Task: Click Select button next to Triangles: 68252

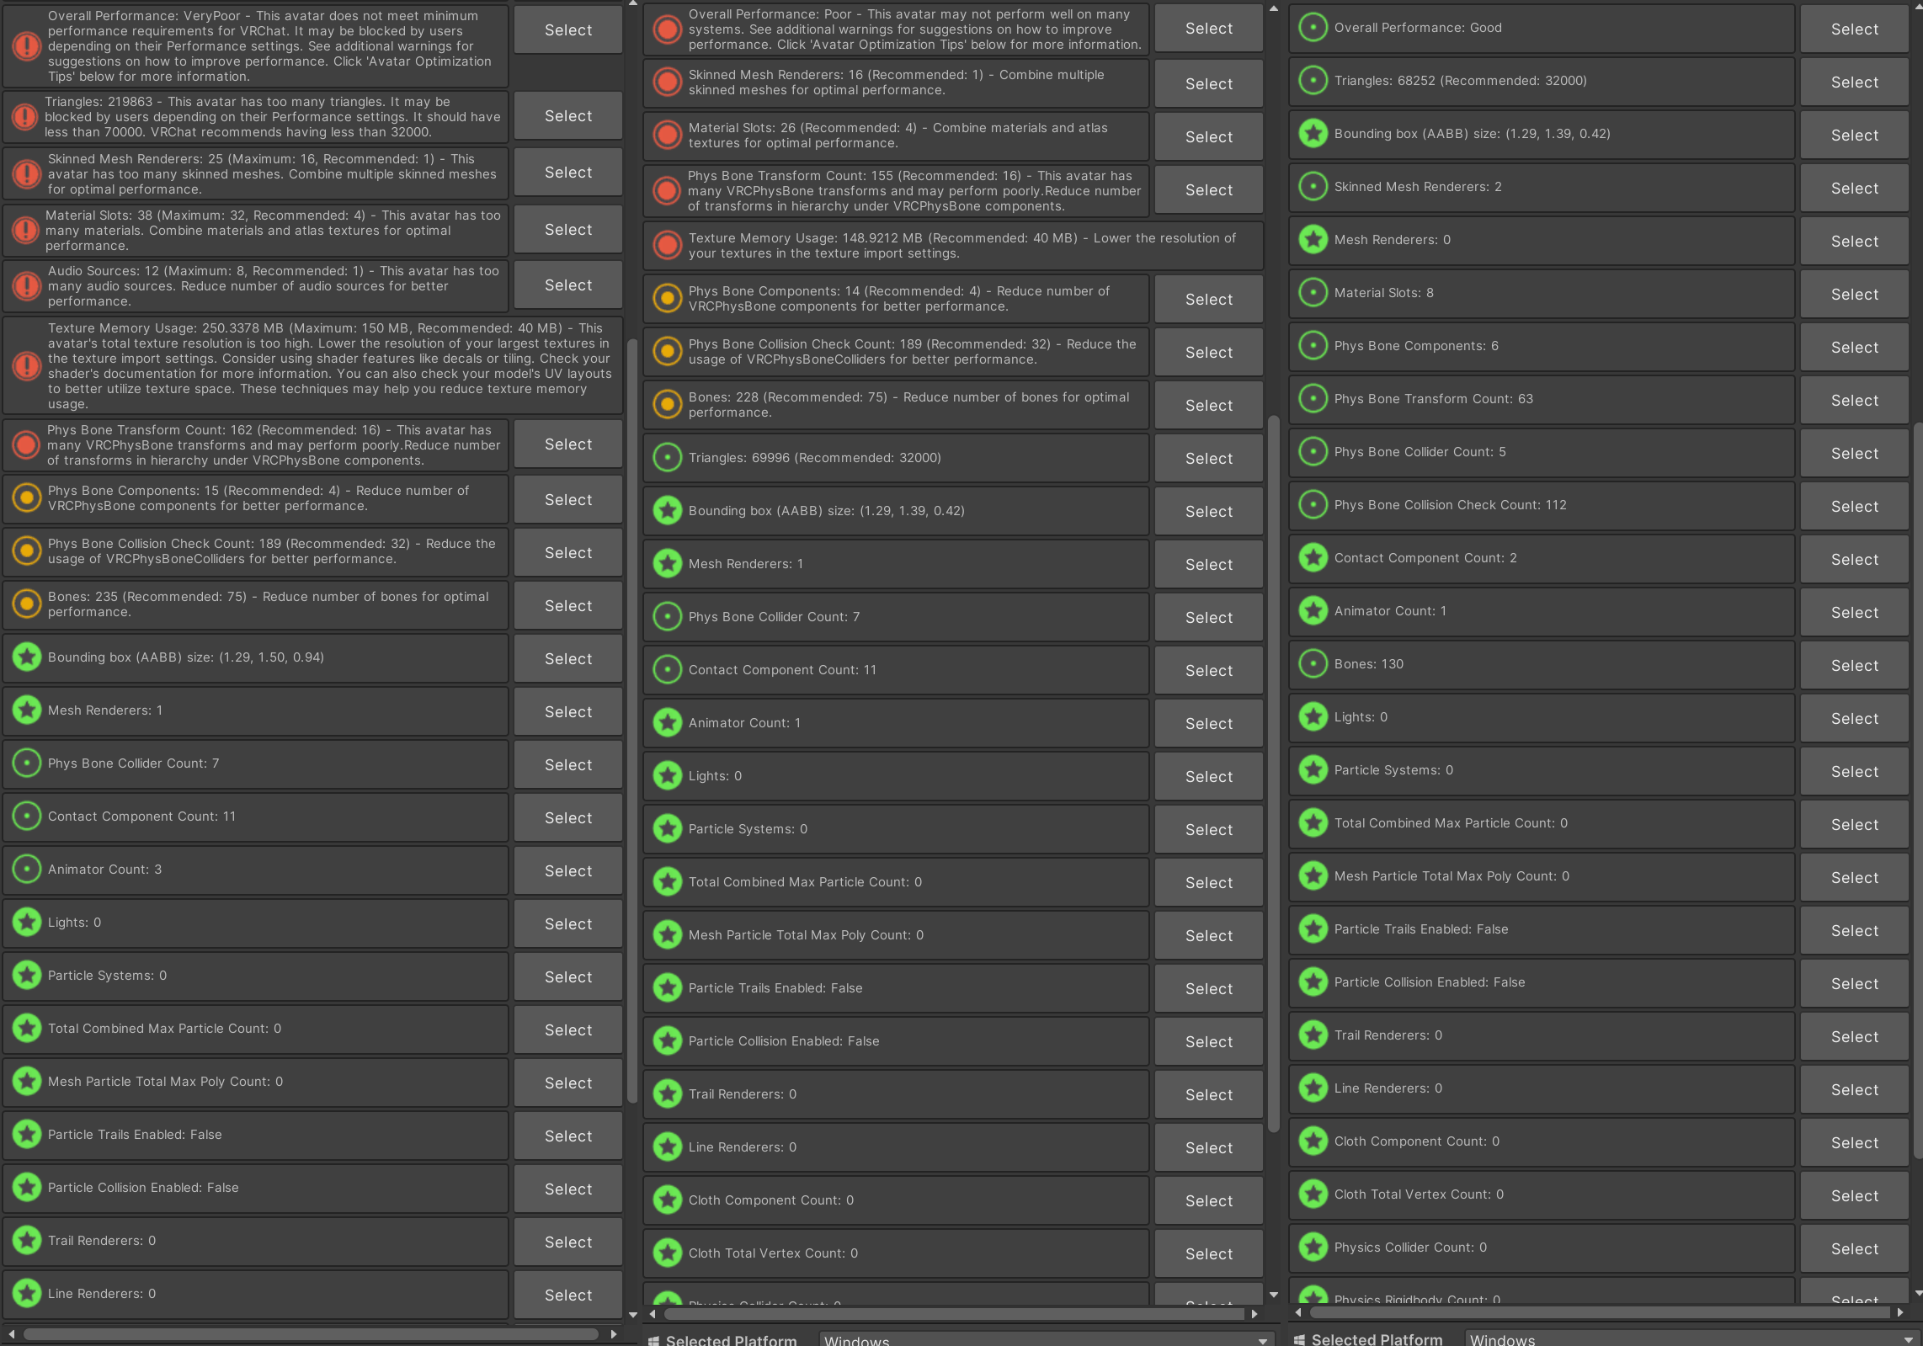Action: pos(1854,82)
